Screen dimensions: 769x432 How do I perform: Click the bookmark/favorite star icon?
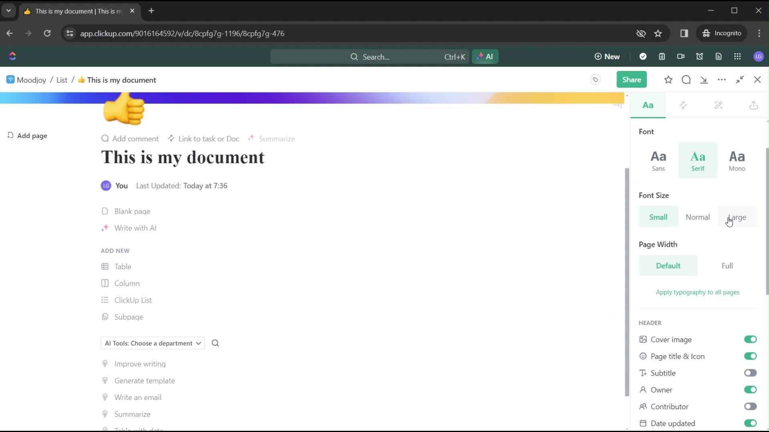(668, 80)
